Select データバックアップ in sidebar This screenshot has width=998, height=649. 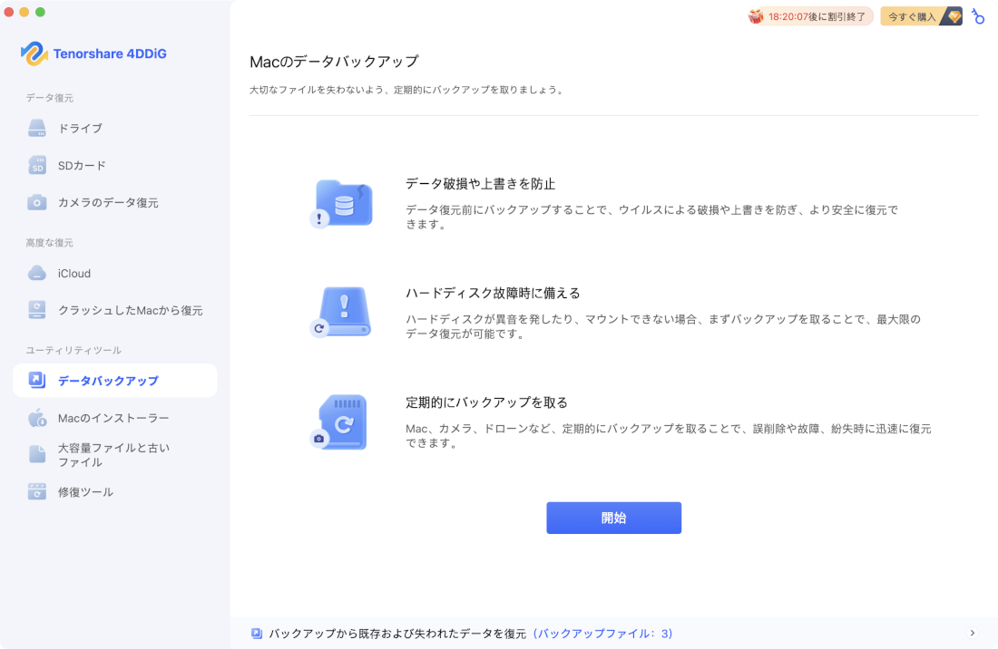click(x=114, y=380)
